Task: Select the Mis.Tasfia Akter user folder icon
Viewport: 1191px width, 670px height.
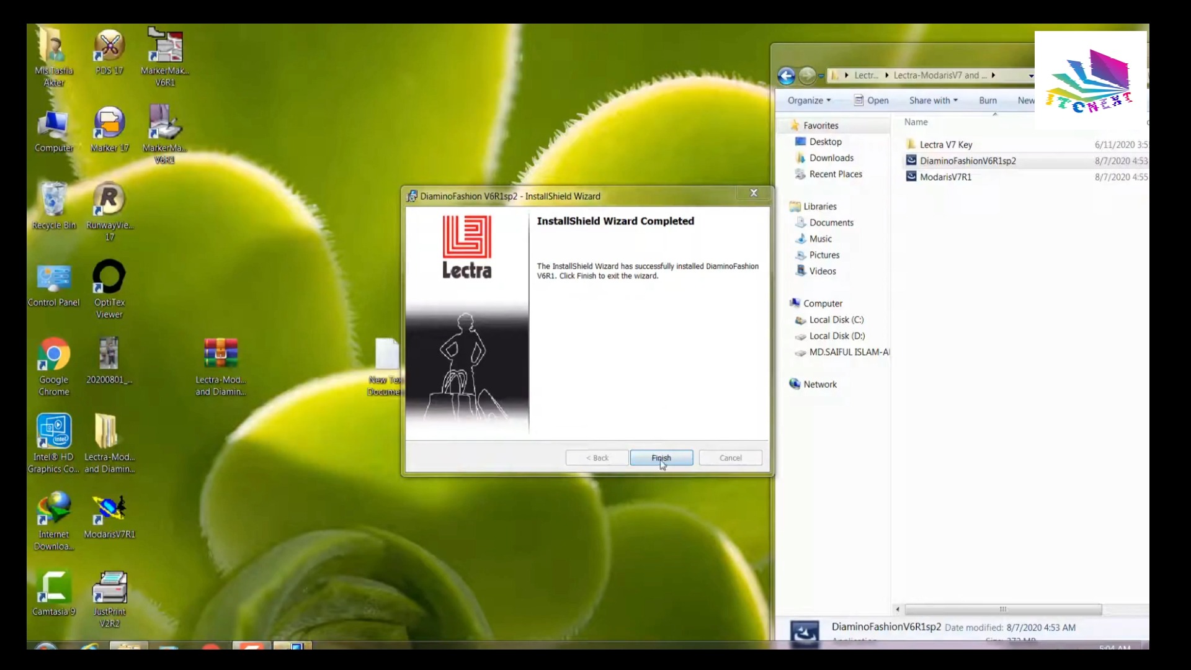Action: point(54,57)
